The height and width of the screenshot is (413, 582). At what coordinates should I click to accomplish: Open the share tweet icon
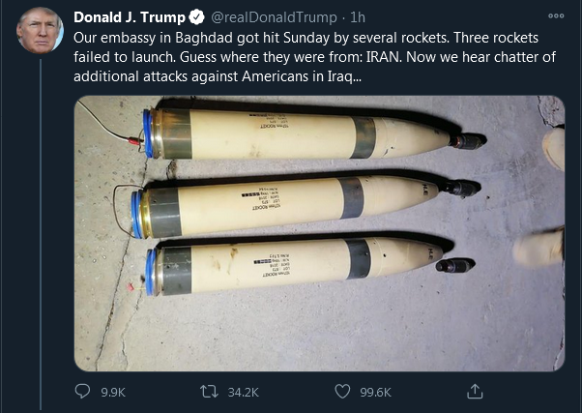475,392
